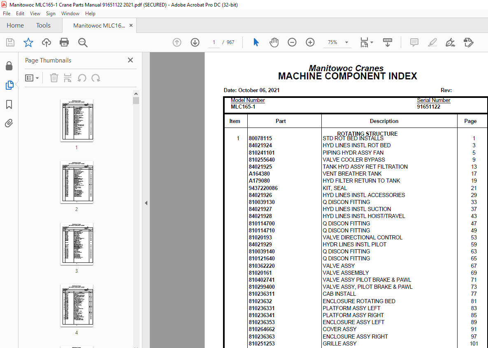Add a comment note

pos(414,42)
